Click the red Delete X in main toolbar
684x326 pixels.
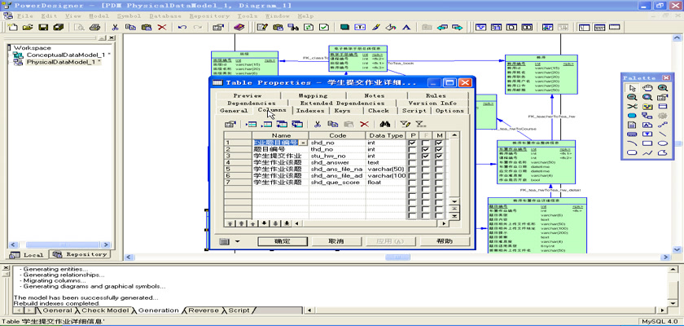[x=162, y=27]
